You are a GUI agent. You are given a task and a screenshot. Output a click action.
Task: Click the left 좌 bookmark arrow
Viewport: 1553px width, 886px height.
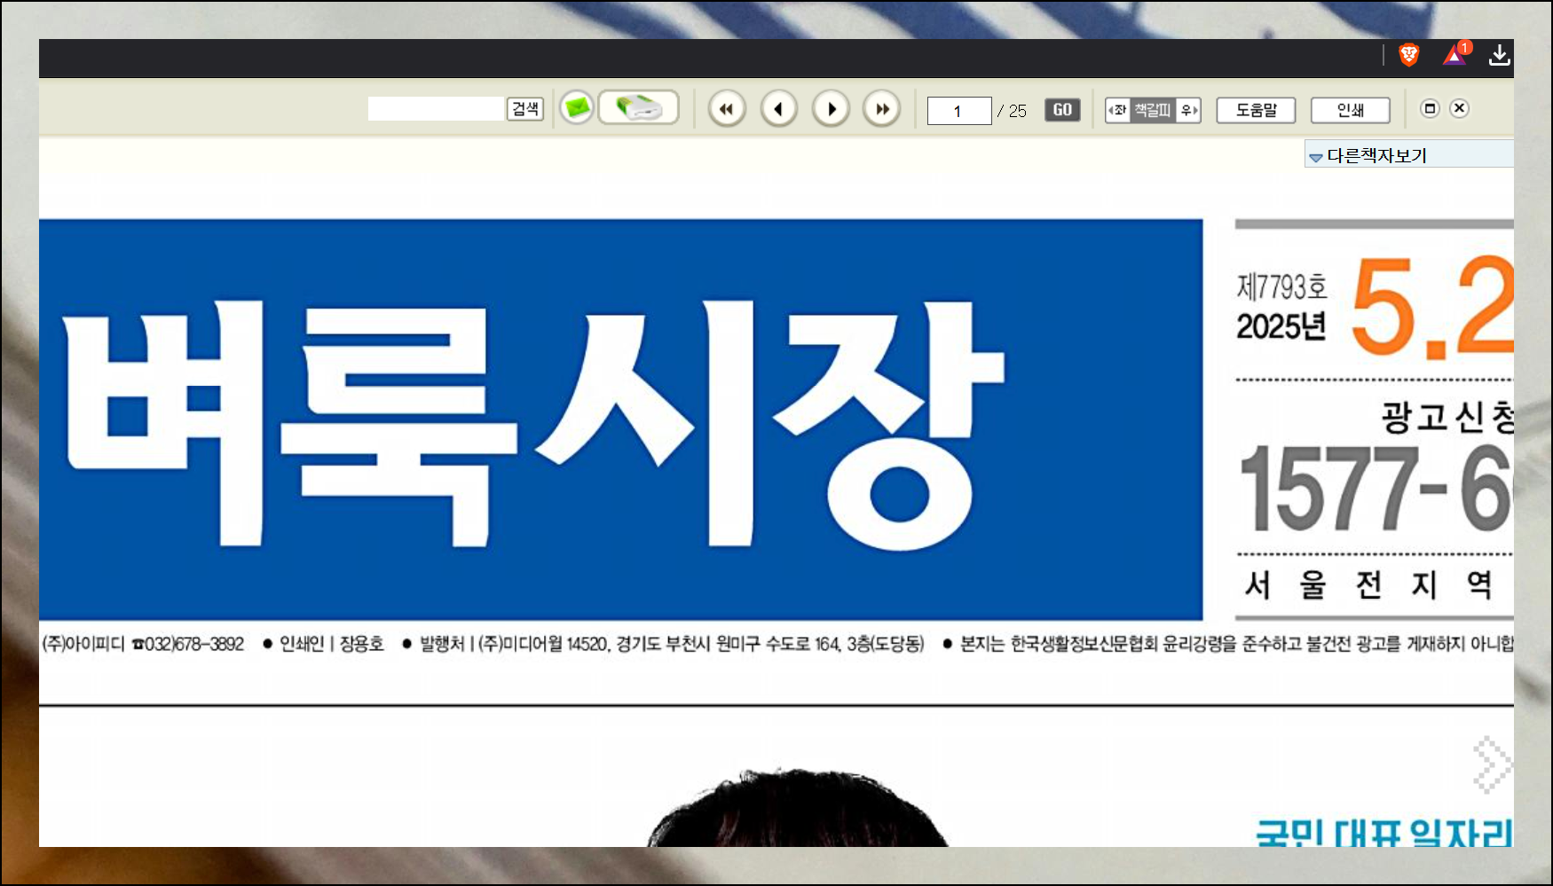pos(1117,110)
